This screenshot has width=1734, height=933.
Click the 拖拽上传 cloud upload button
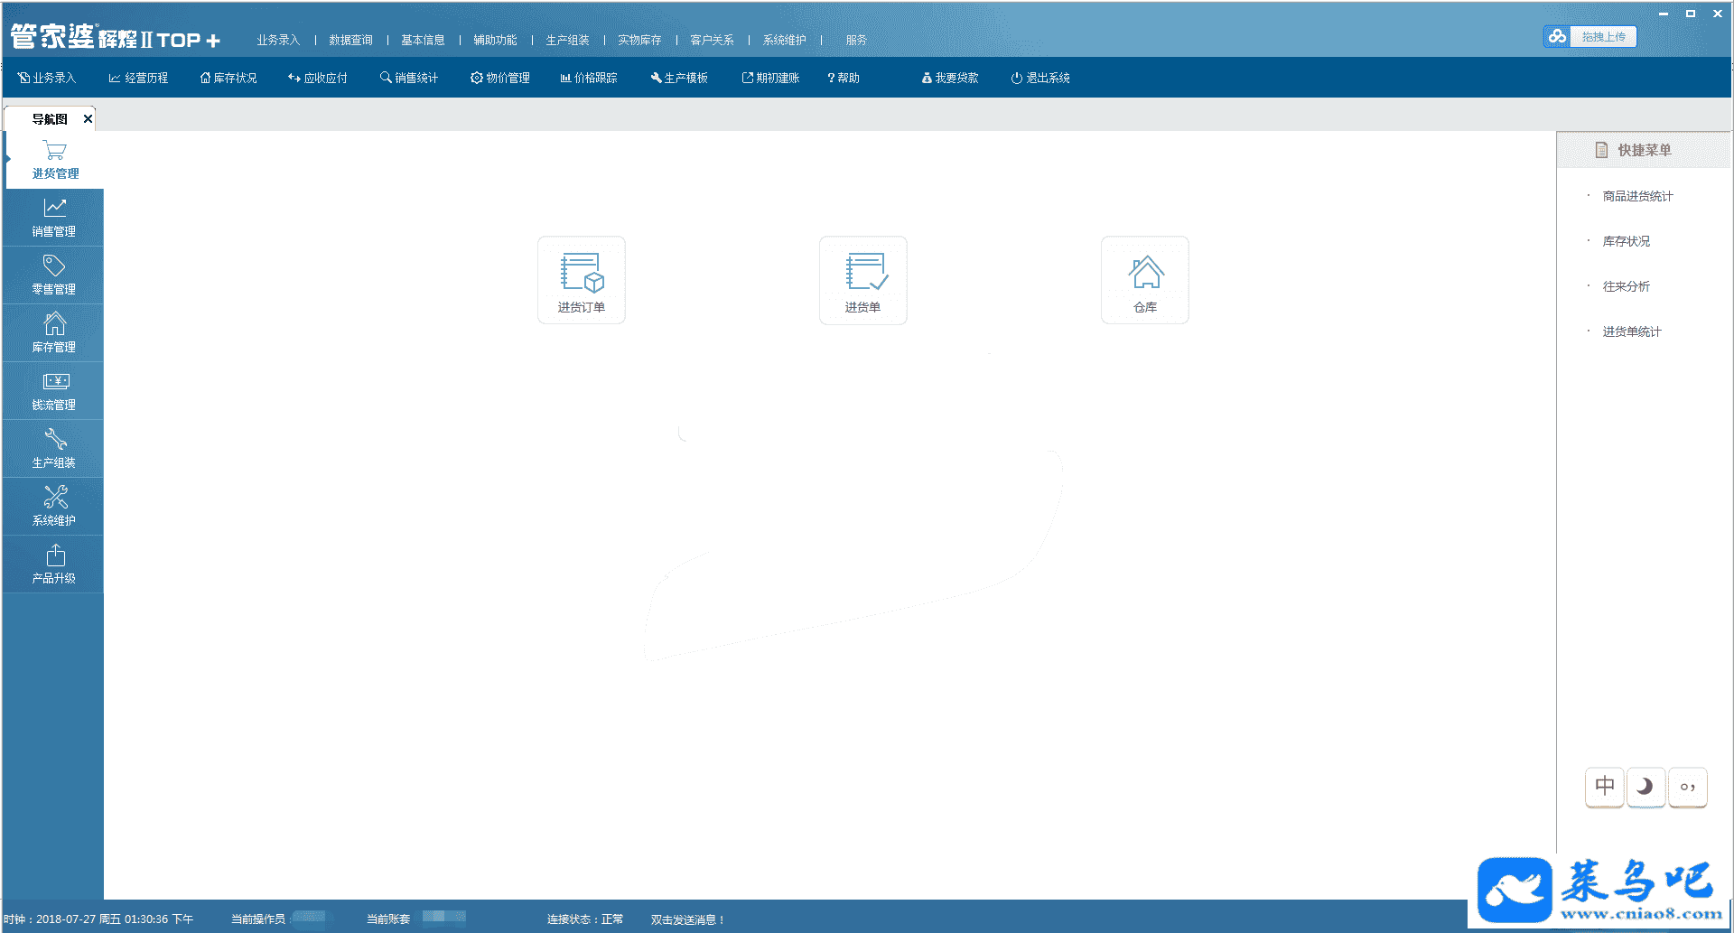[1590, 36]
